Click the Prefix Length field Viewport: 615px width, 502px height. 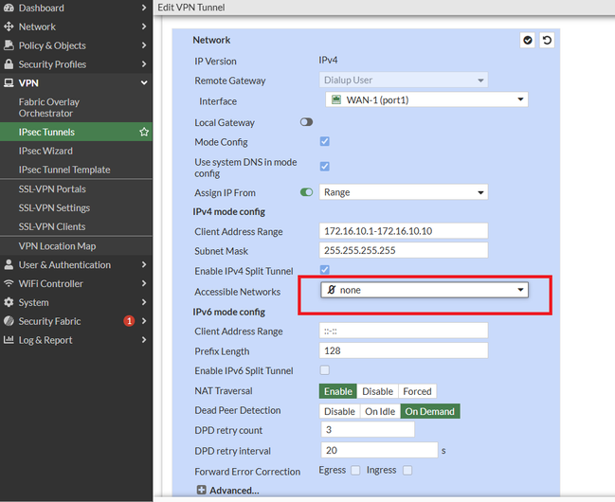[x=404, y=350]
